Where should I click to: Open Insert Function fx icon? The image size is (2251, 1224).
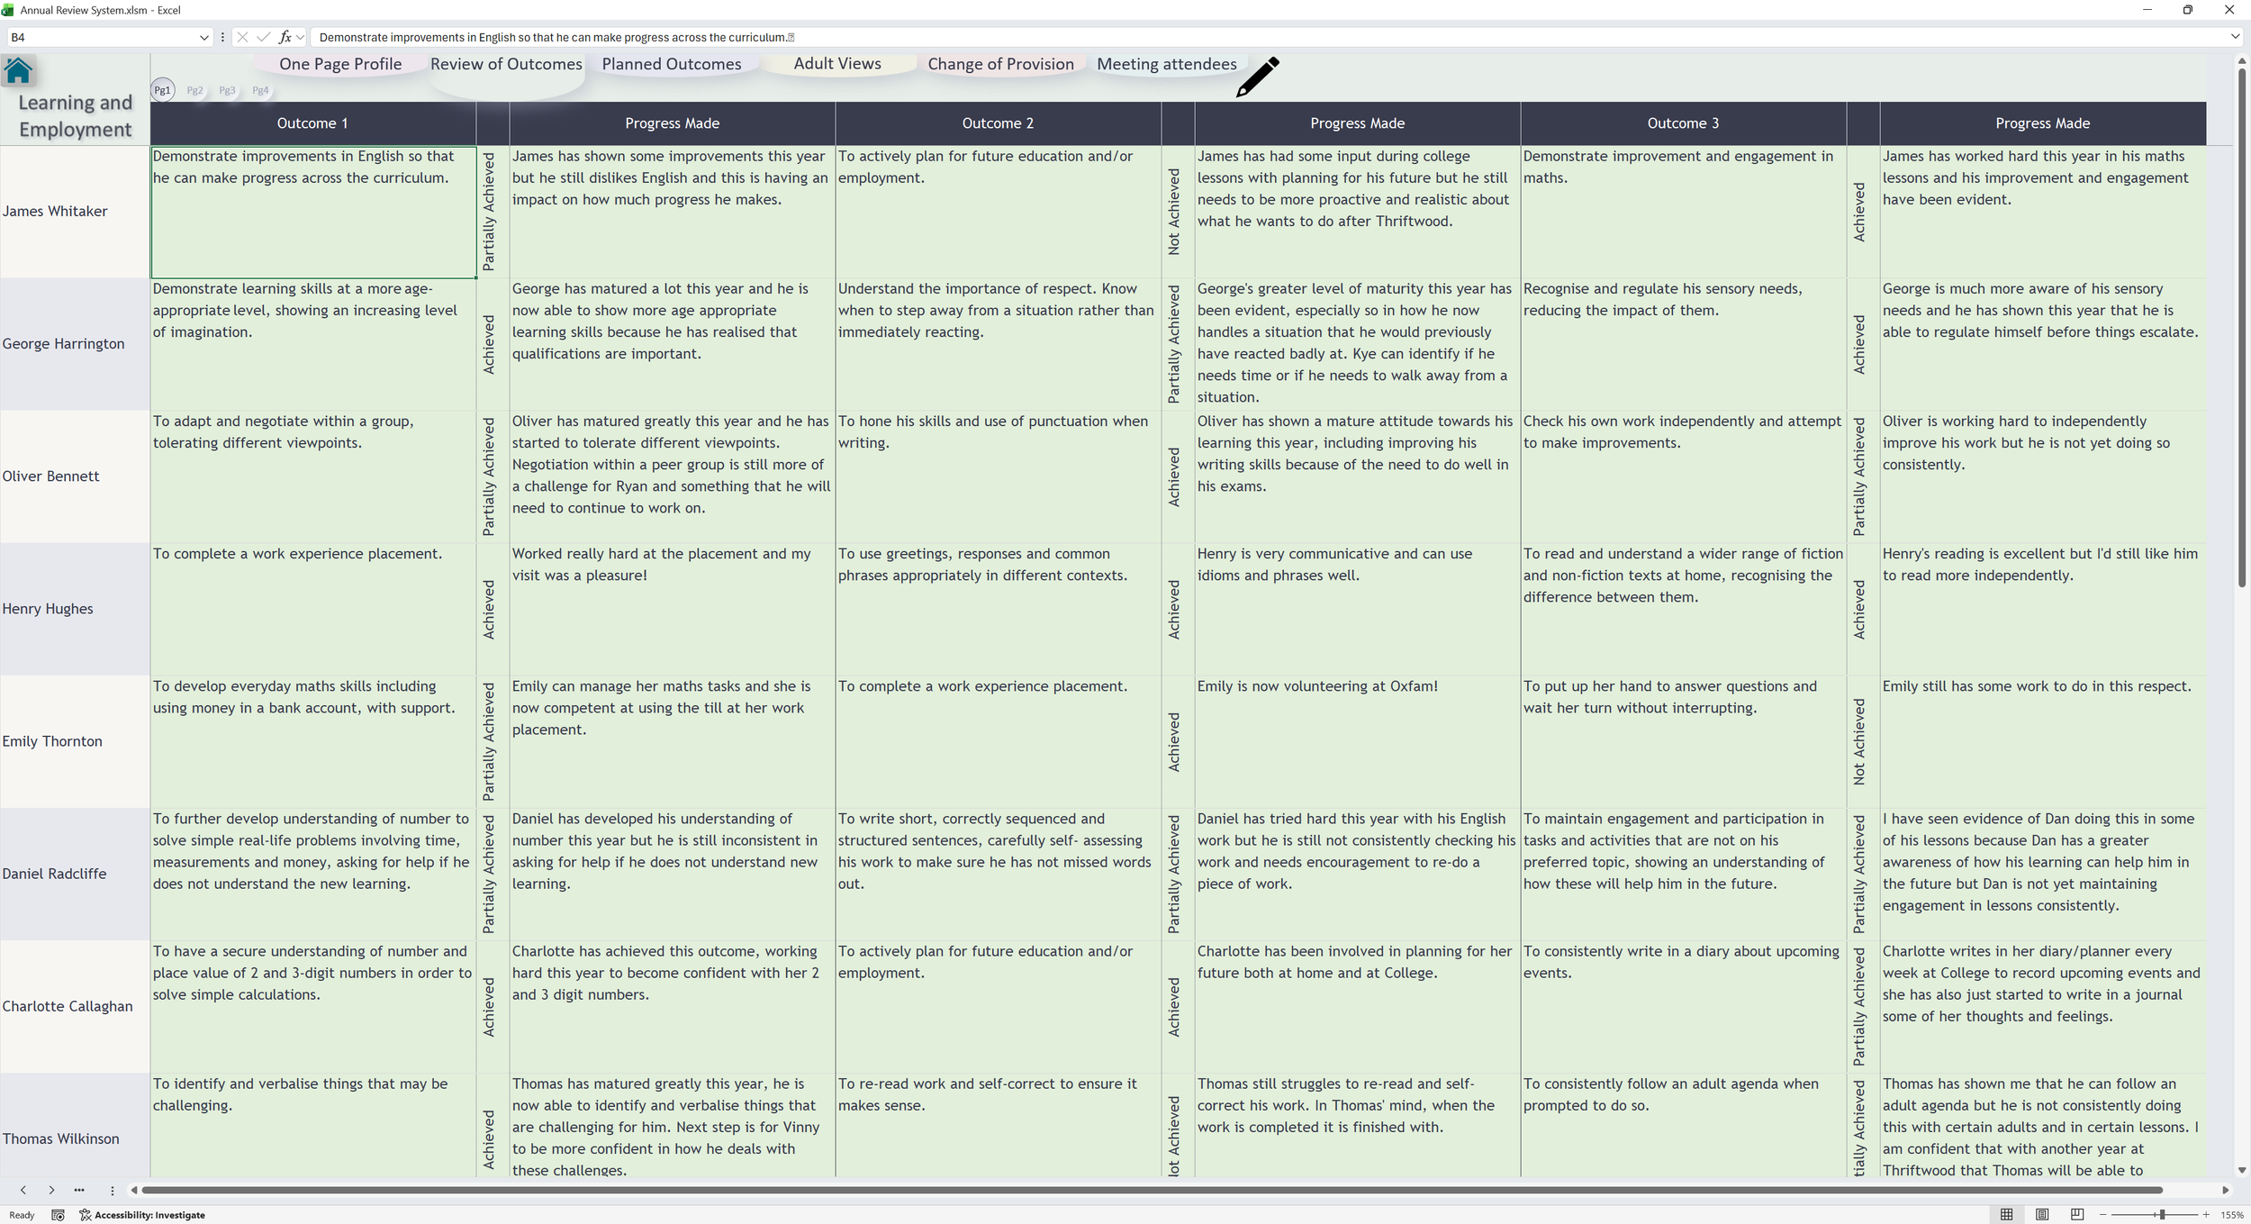(285, 37)
